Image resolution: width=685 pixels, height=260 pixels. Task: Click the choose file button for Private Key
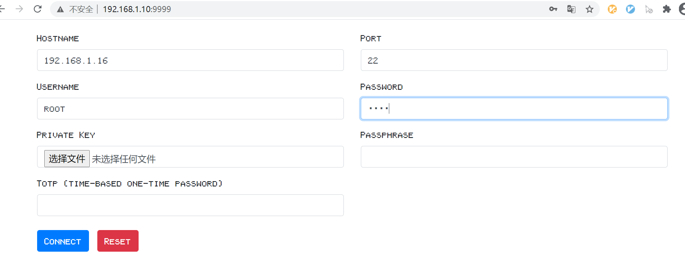67,158
